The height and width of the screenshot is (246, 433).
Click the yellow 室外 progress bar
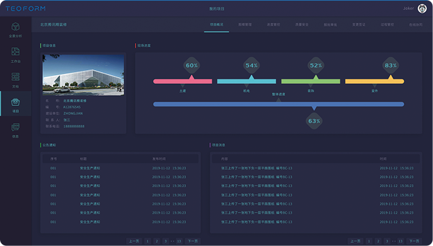[x=375, y=81]
